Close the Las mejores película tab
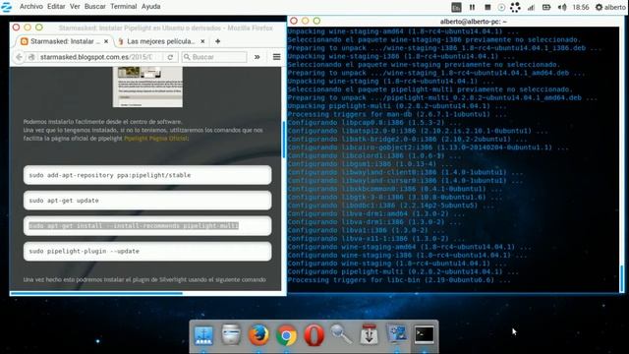Image resolution: width=629 pixels, height=354 pixels. click(x=202, y=41)
